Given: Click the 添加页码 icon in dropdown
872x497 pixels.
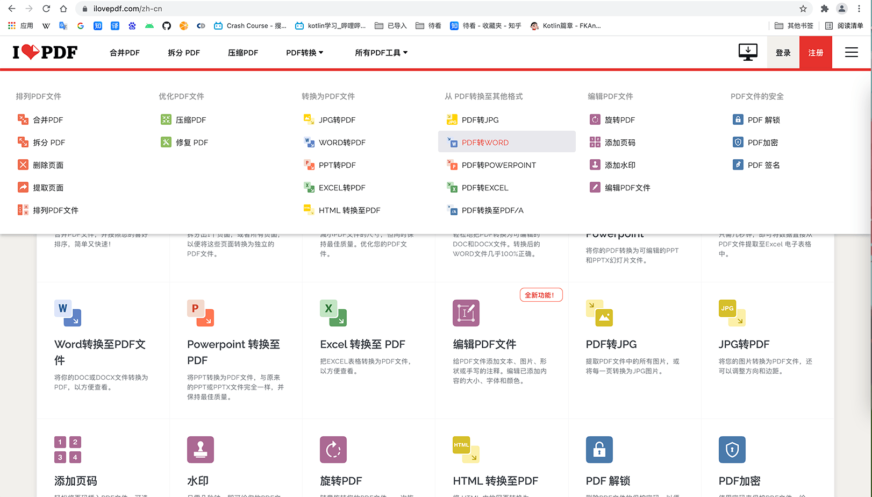Looking at the screenshot, I should coord(595,142).
